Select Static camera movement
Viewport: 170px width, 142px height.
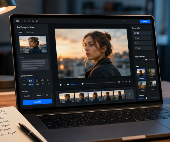click(x=24, y=82)
